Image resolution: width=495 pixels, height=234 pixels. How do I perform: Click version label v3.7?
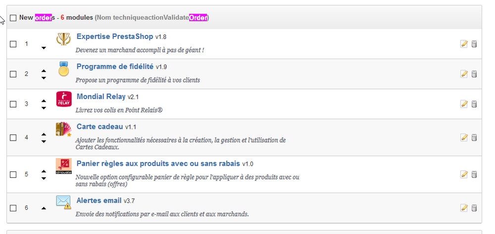(x=129, y=201)
